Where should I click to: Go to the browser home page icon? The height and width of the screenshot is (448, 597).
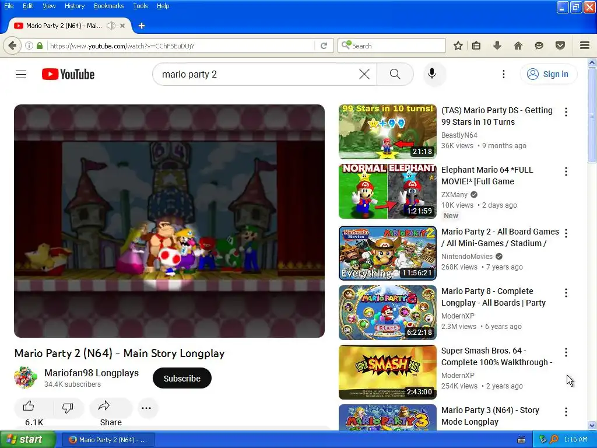[x=518, y=45]
